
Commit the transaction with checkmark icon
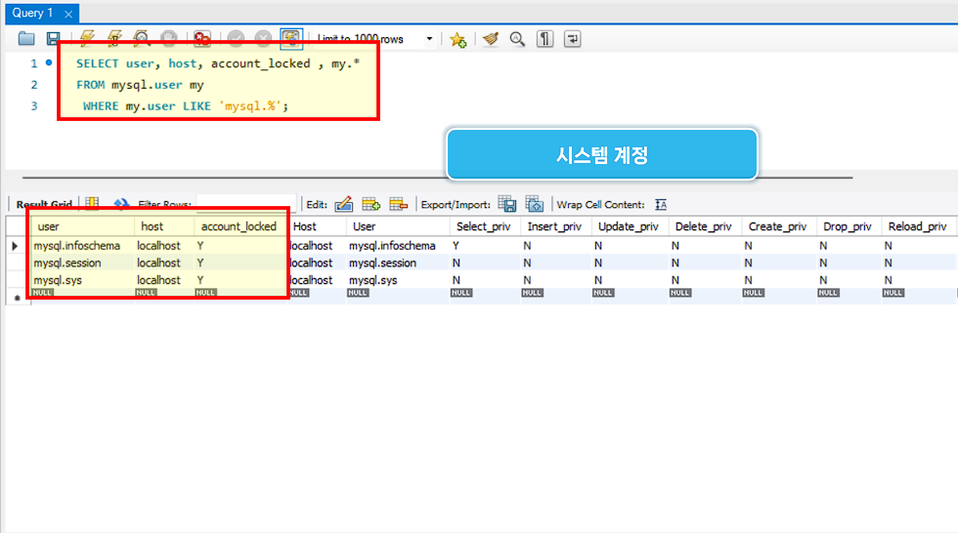point(236,38)
